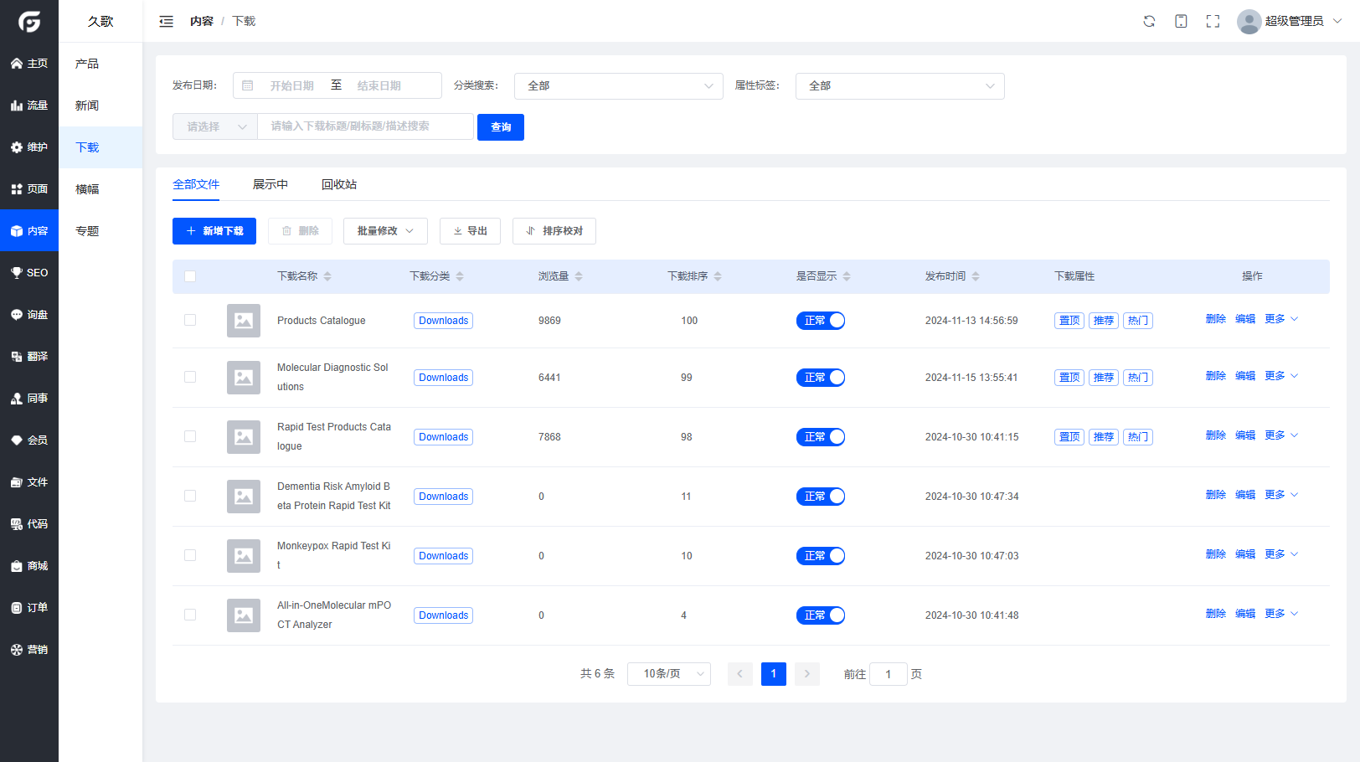Click the 置顶 tag on Products Catalogue
The image size is (1360, 762).
(x=1069, y=321)
